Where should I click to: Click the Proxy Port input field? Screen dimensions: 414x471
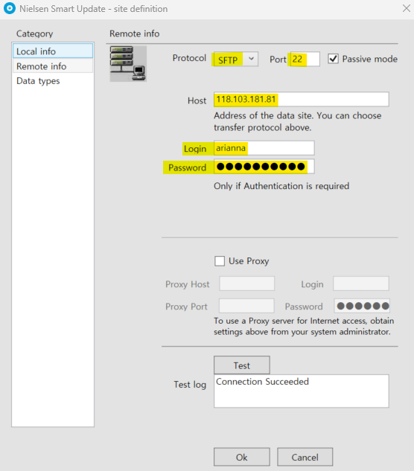pyautogui.click(x=246, y=306)
